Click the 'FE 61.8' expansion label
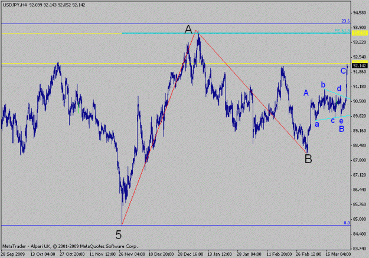The width and height of the screenshot is (369, 258). pyautogui.click(x=342, y=31)
